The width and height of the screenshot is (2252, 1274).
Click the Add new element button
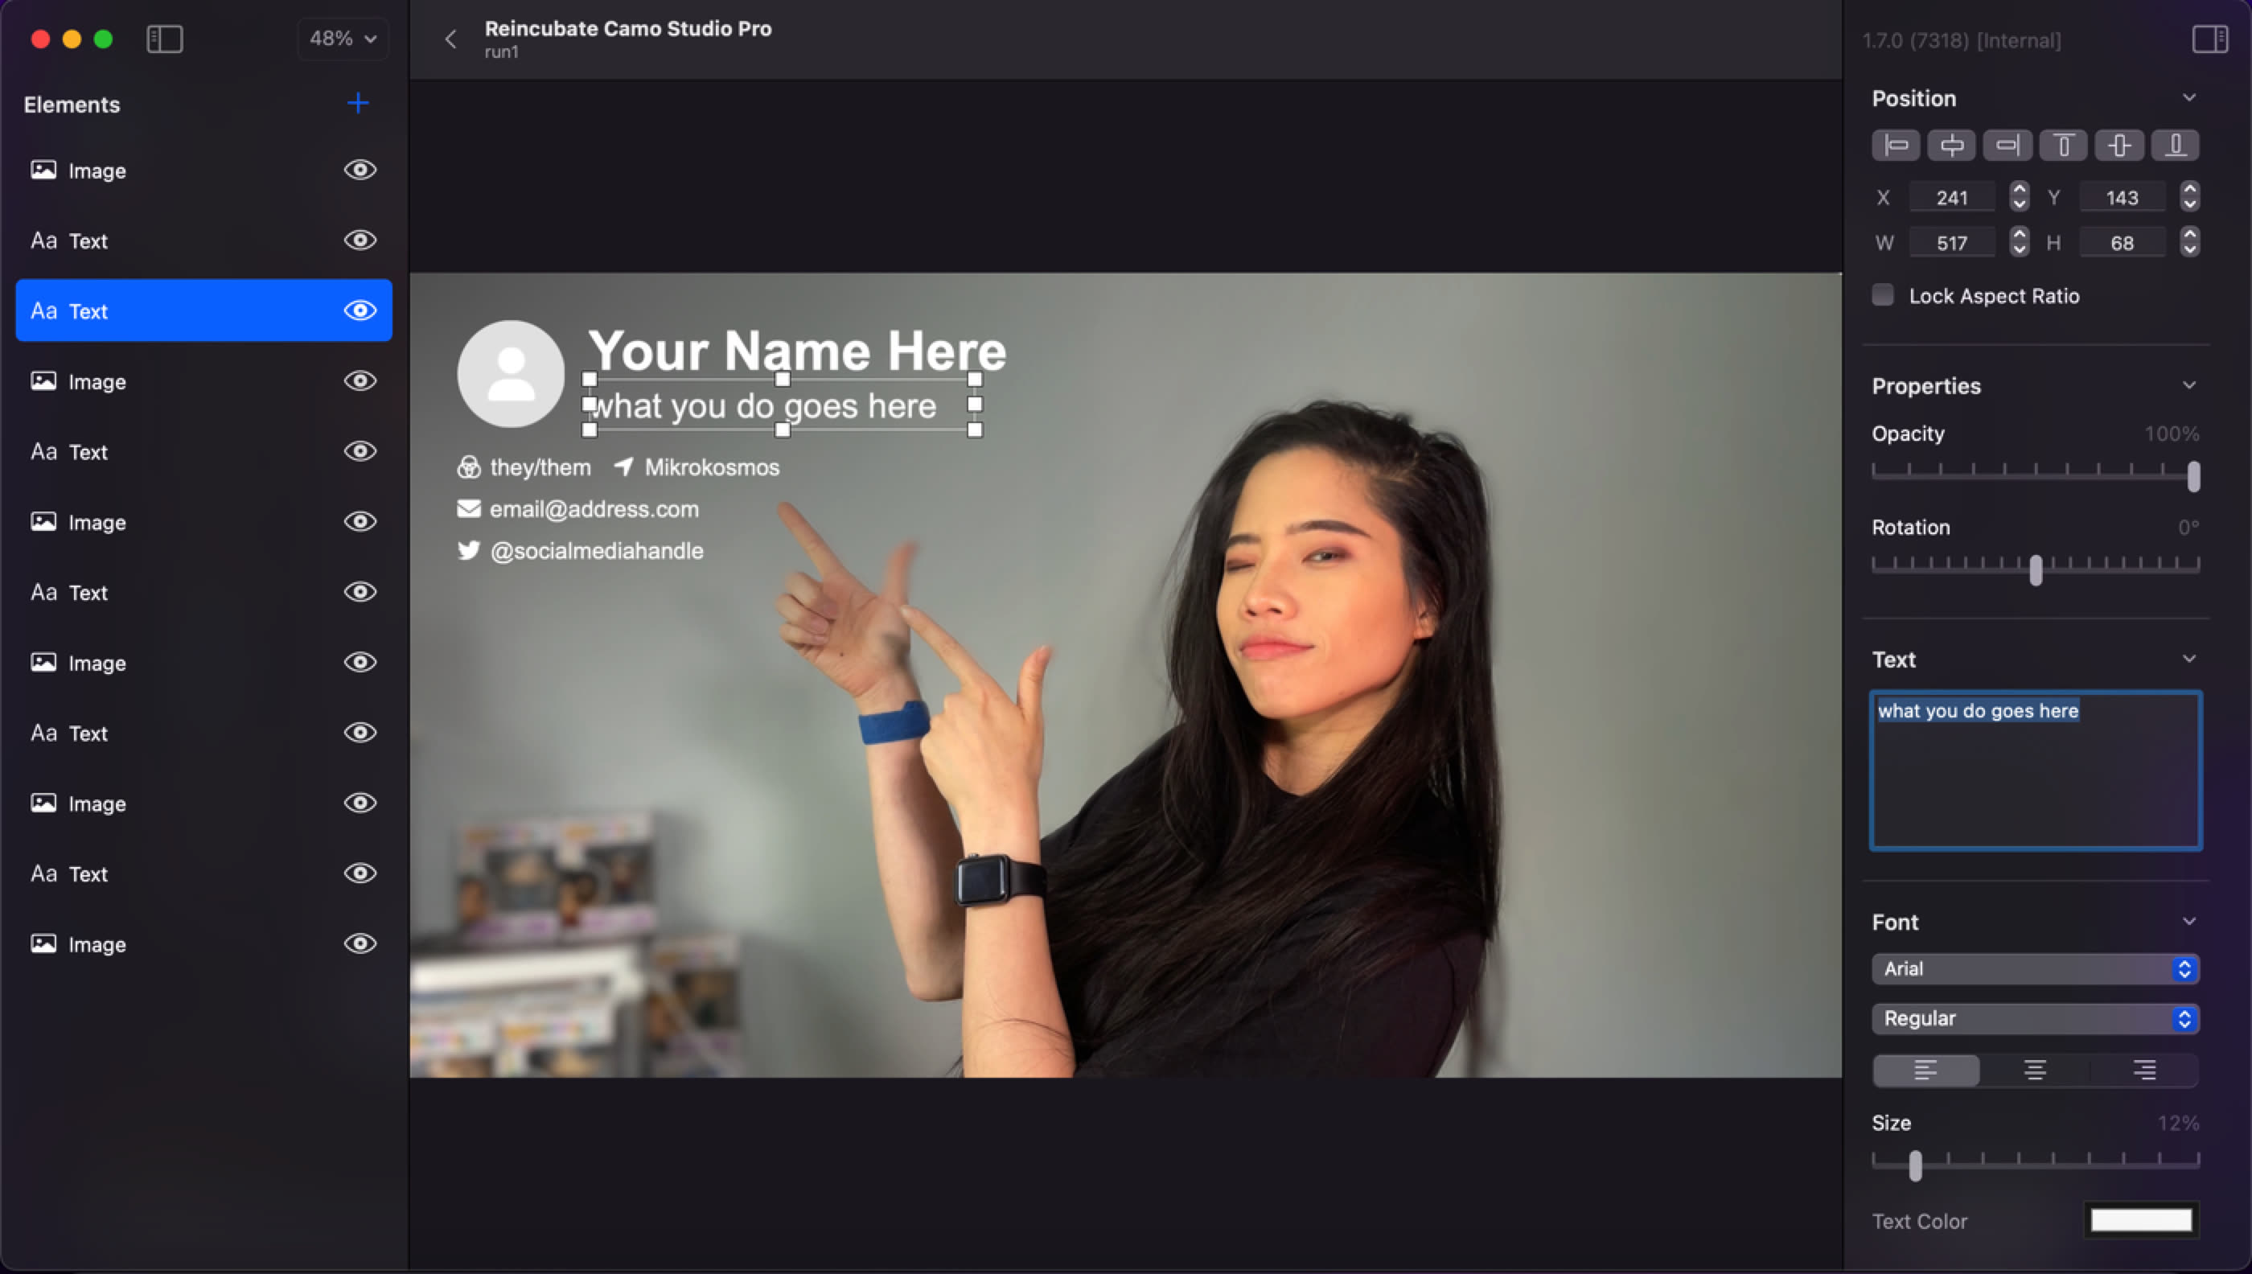pos(355,104)
